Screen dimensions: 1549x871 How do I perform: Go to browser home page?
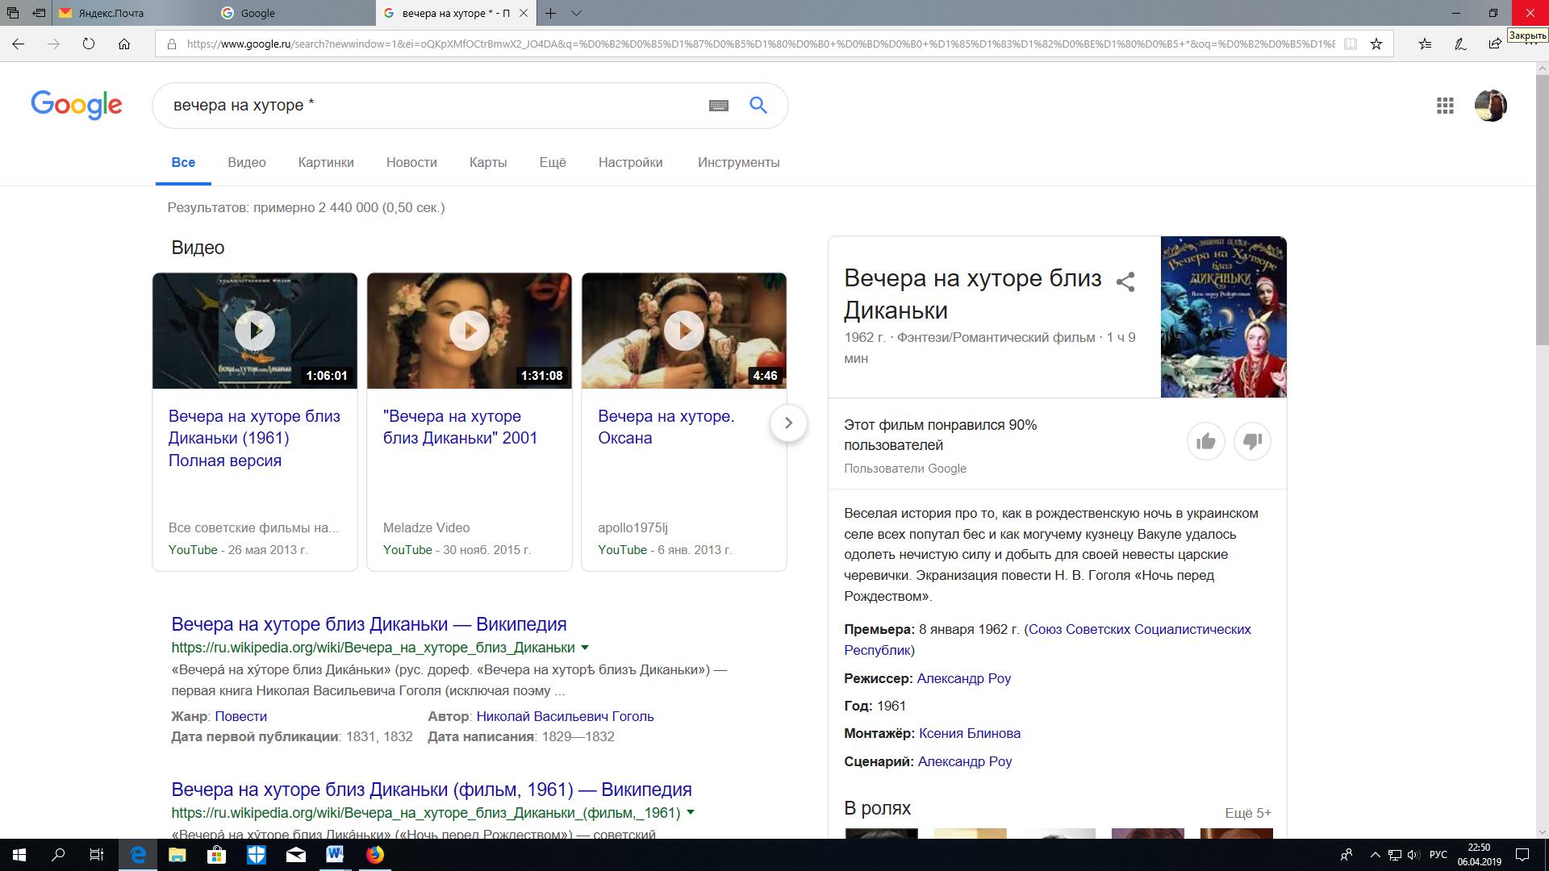pyautogui.click(x=124, y=44)
